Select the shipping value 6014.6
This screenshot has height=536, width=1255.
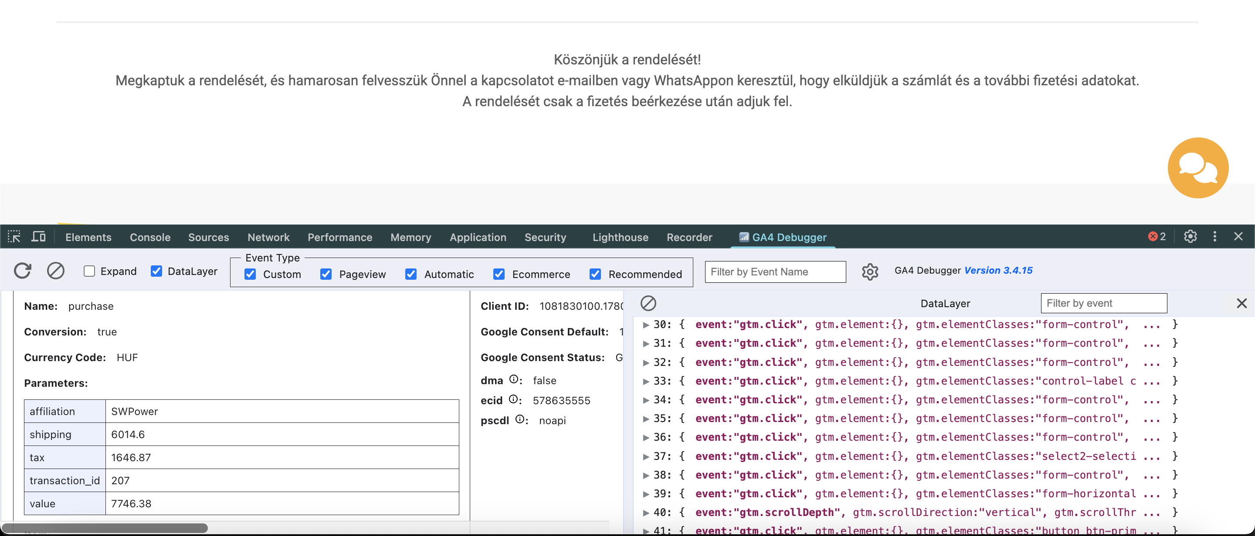pyautogui.click(x=128, y=434)
